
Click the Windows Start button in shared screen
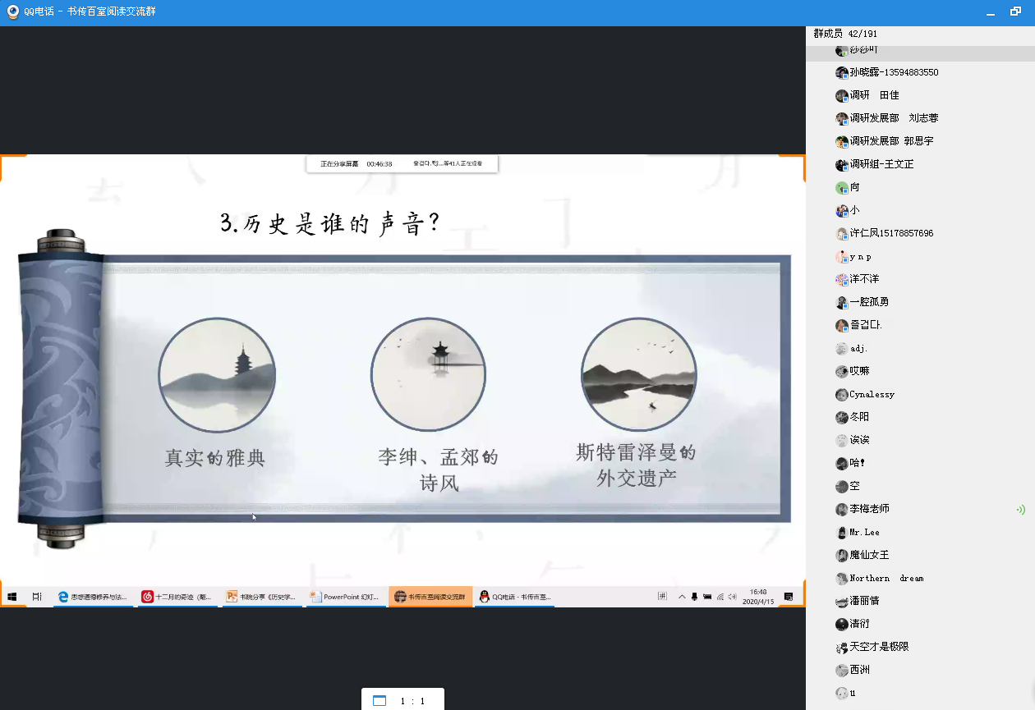[13, 597]
